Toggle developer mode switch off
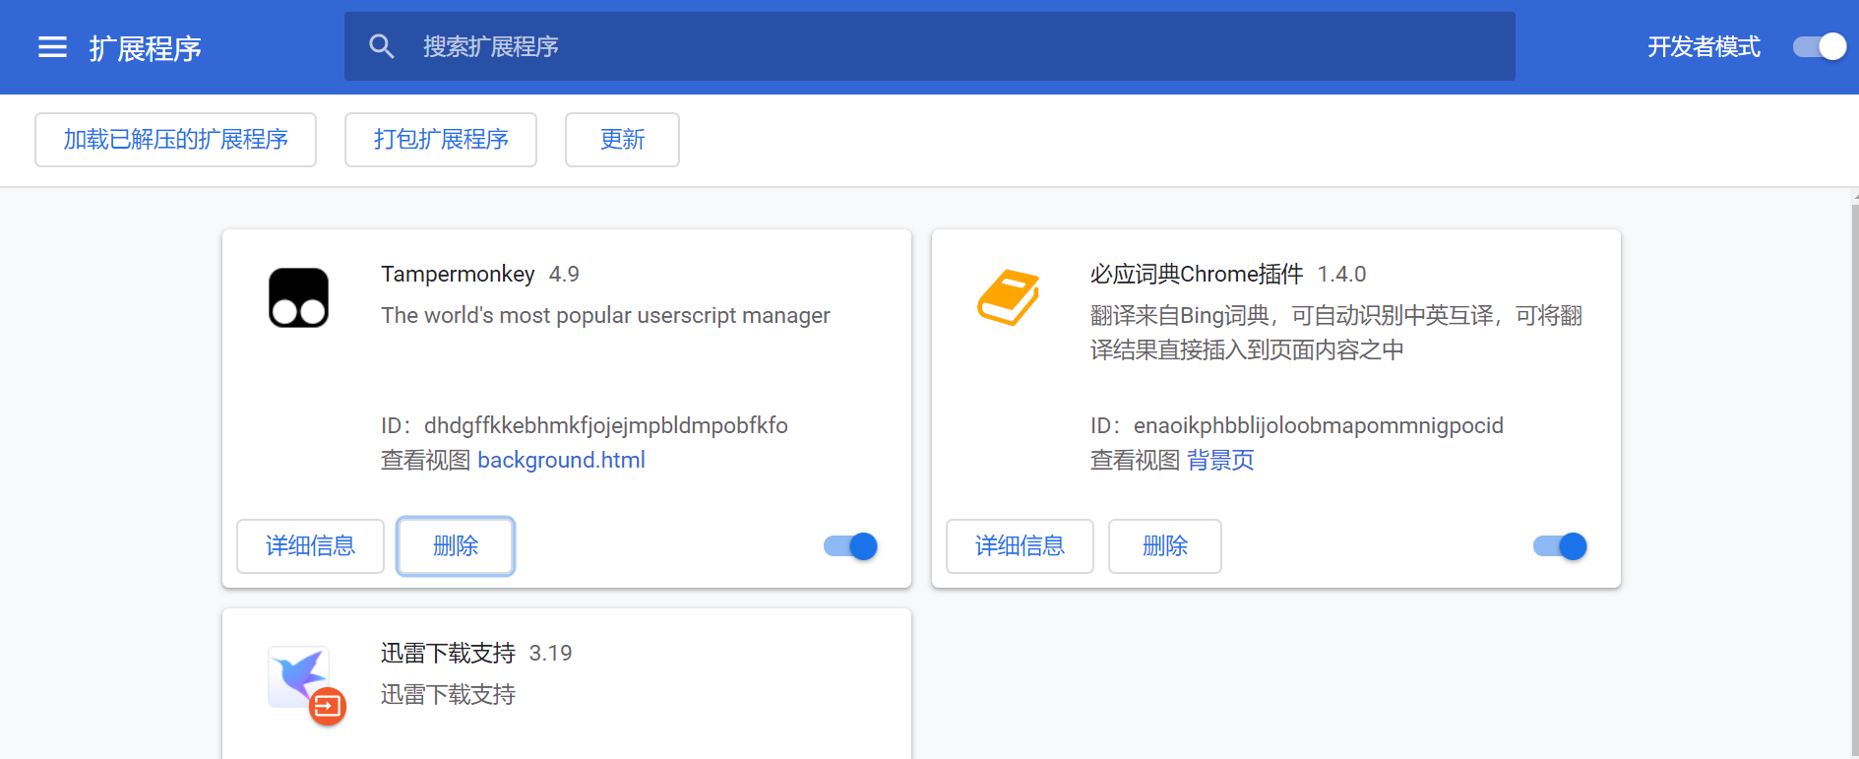1859x759 pixels. point(1819,46)
